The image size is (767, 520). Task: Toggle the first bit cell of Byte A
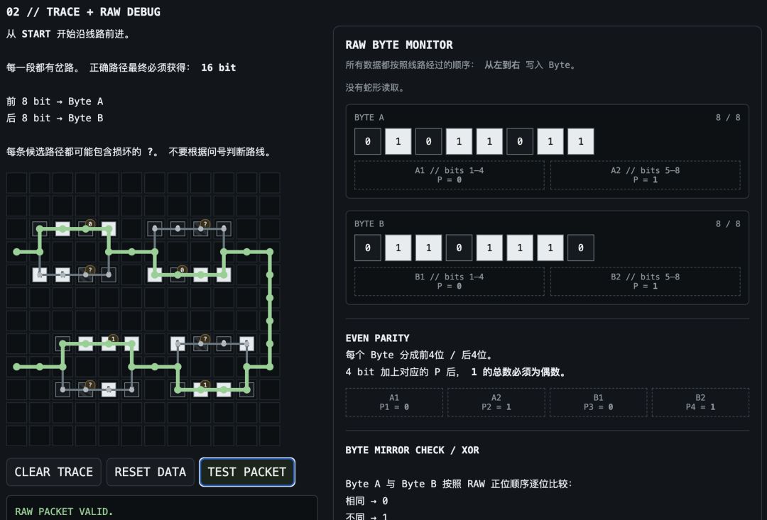point(368,142)
